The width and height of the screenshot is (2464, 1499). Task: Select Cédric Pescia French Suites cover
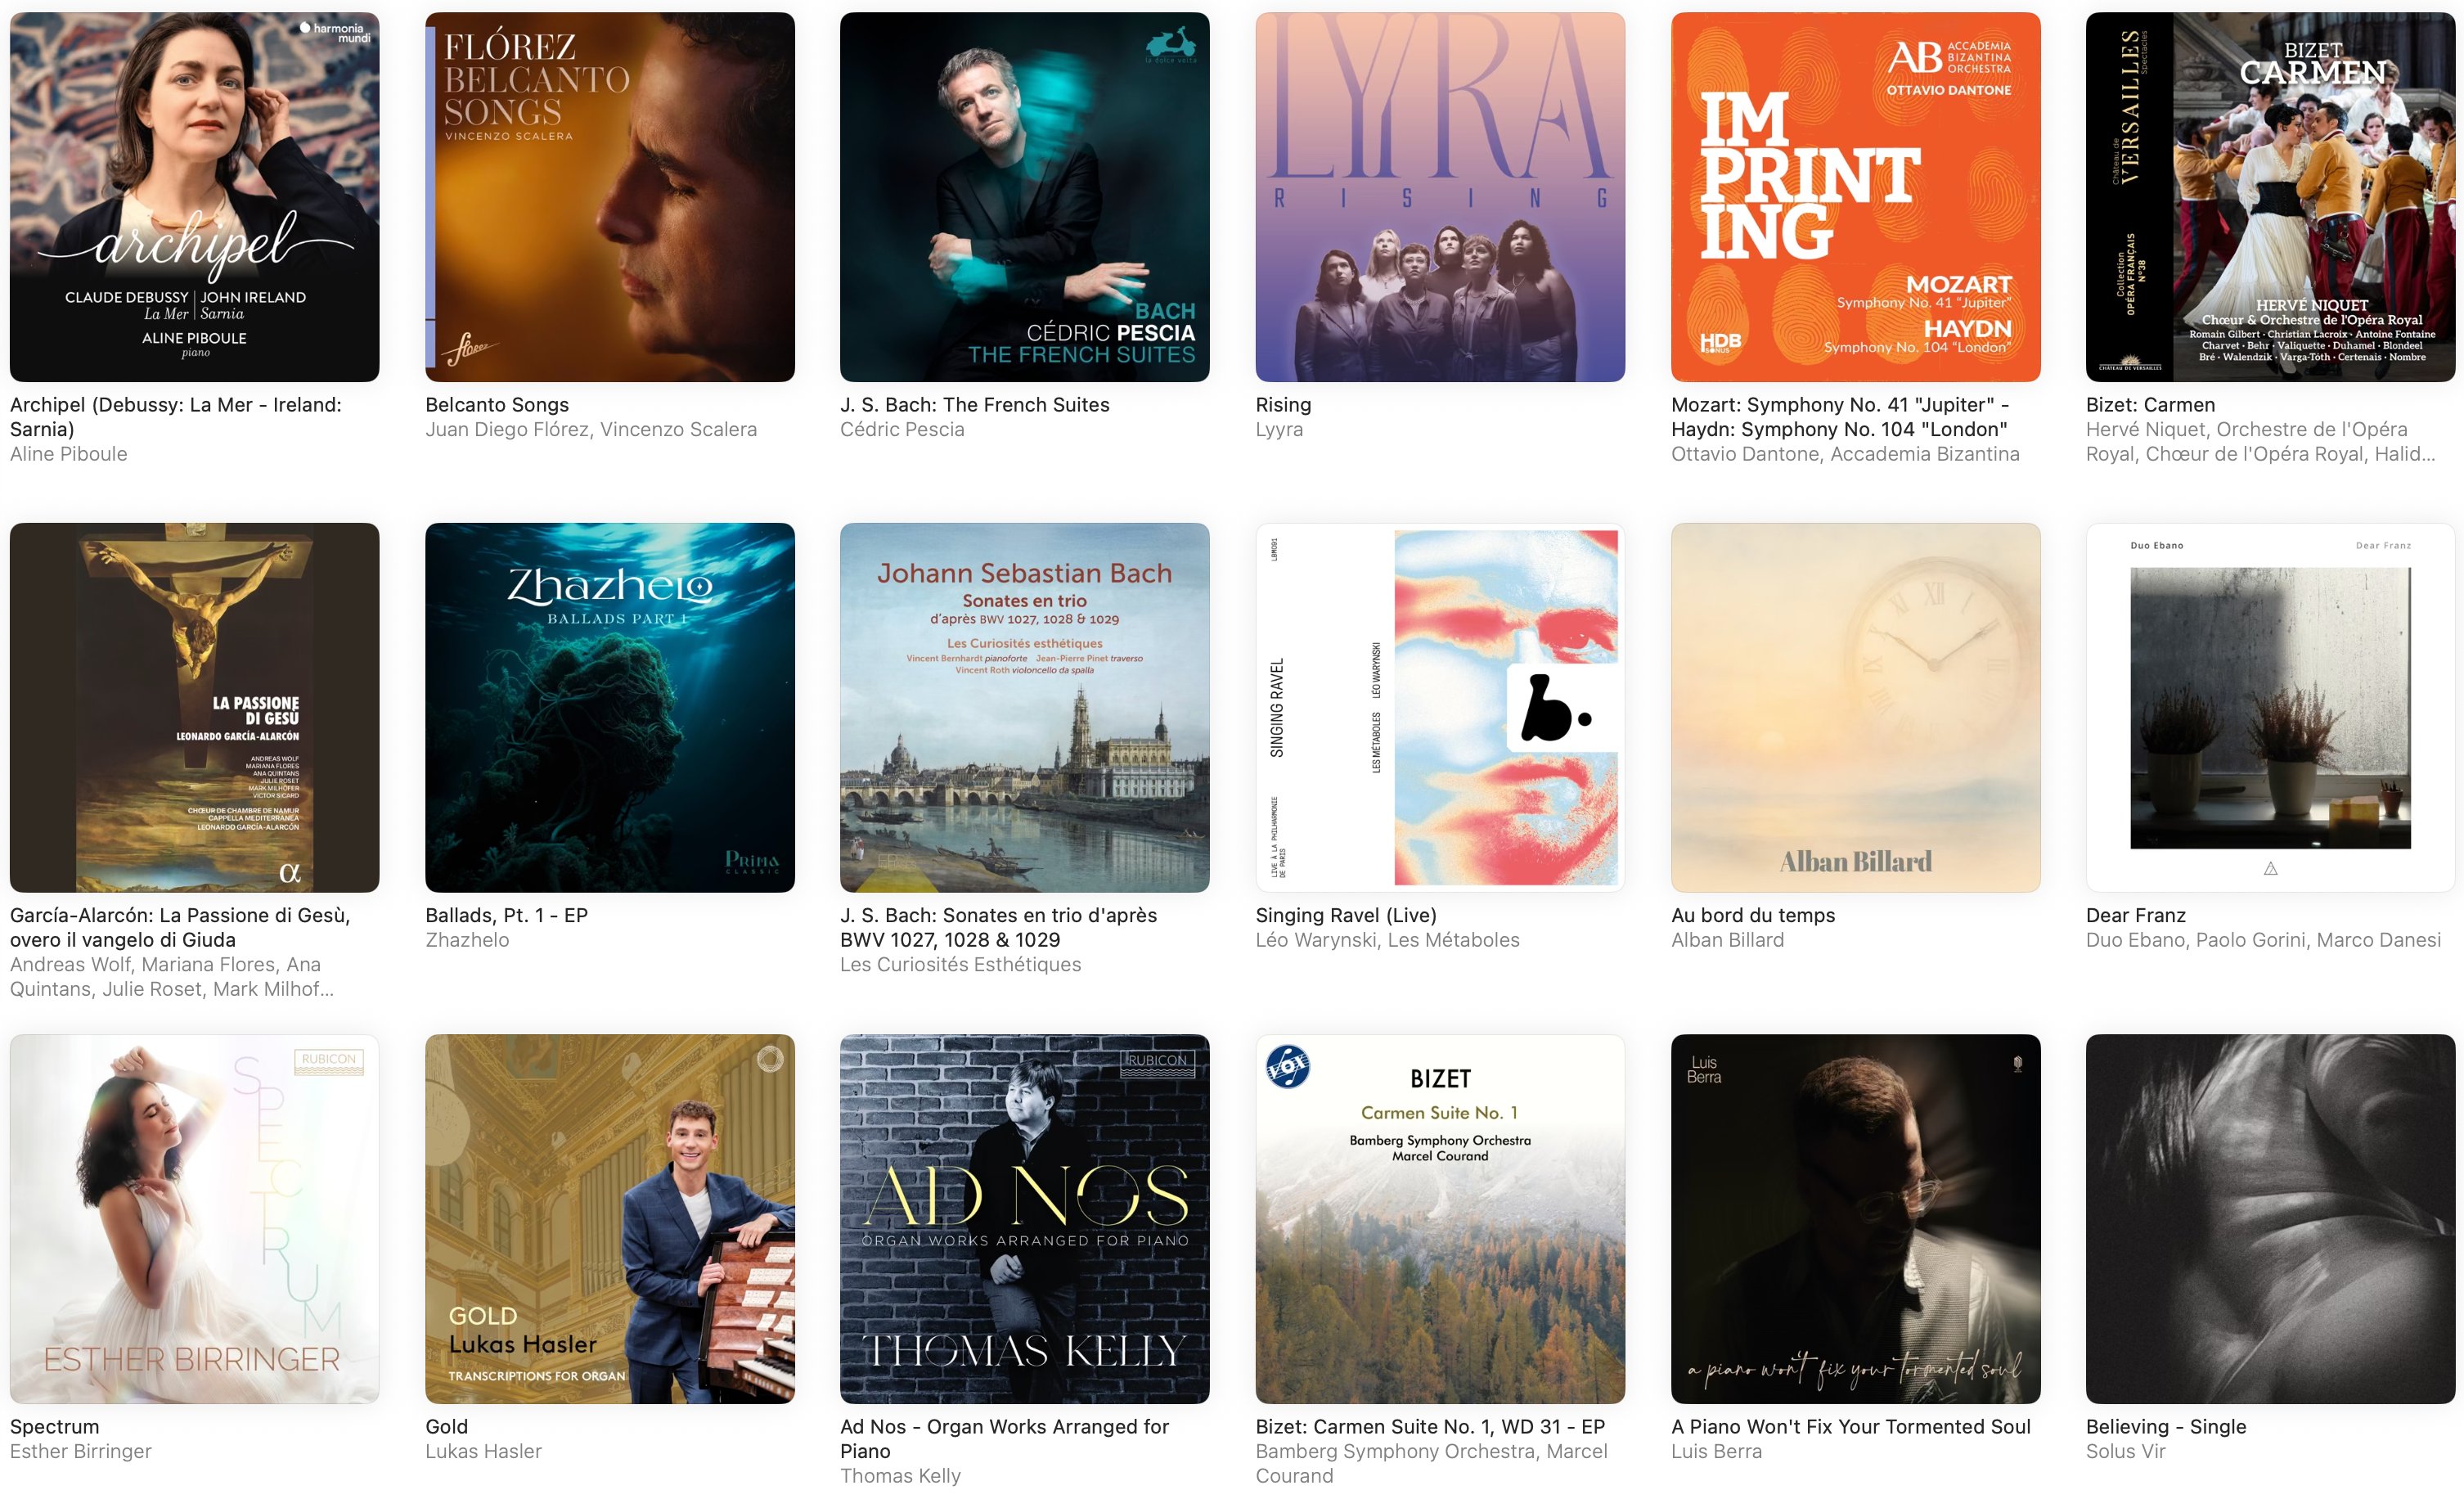click(x=1025, y=197)
